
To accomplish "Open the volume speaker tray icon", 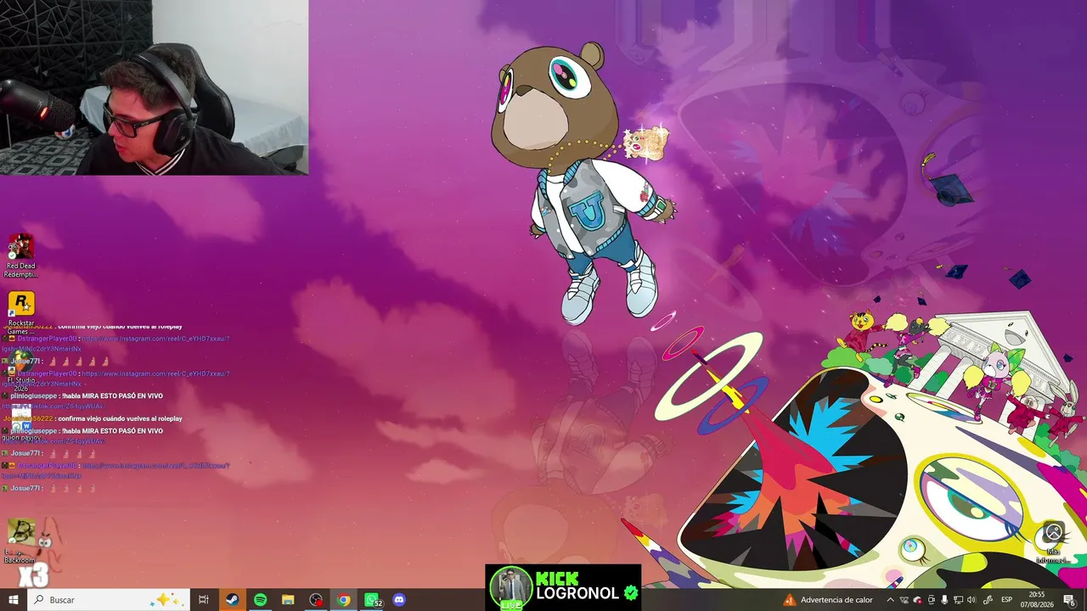I will pyautogui.click(x=972, y=600).
